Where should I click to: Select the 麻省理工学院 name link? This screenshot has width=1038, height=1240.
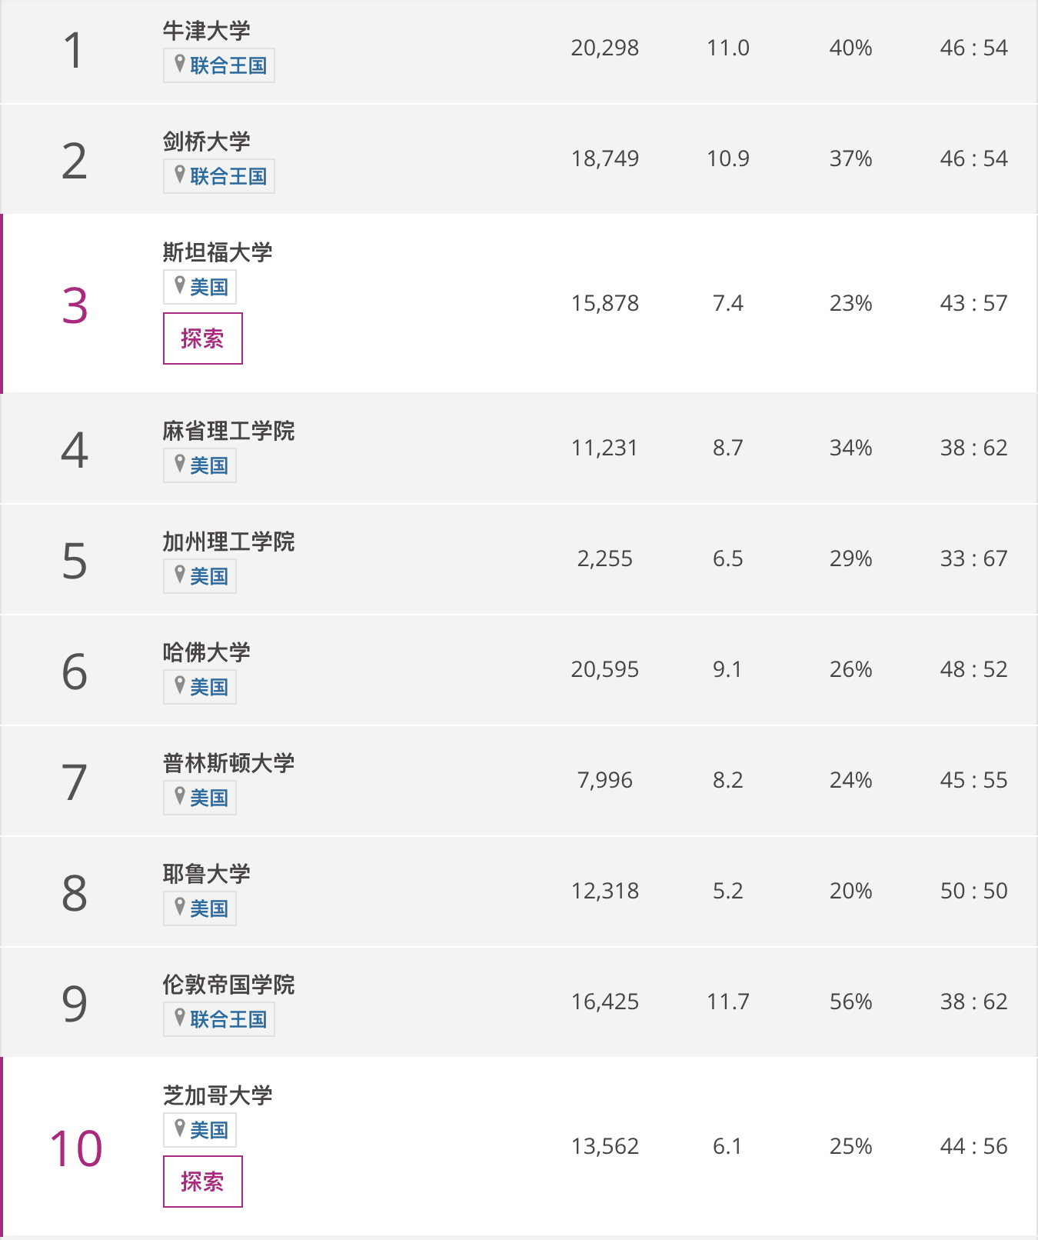pos(228,431)
